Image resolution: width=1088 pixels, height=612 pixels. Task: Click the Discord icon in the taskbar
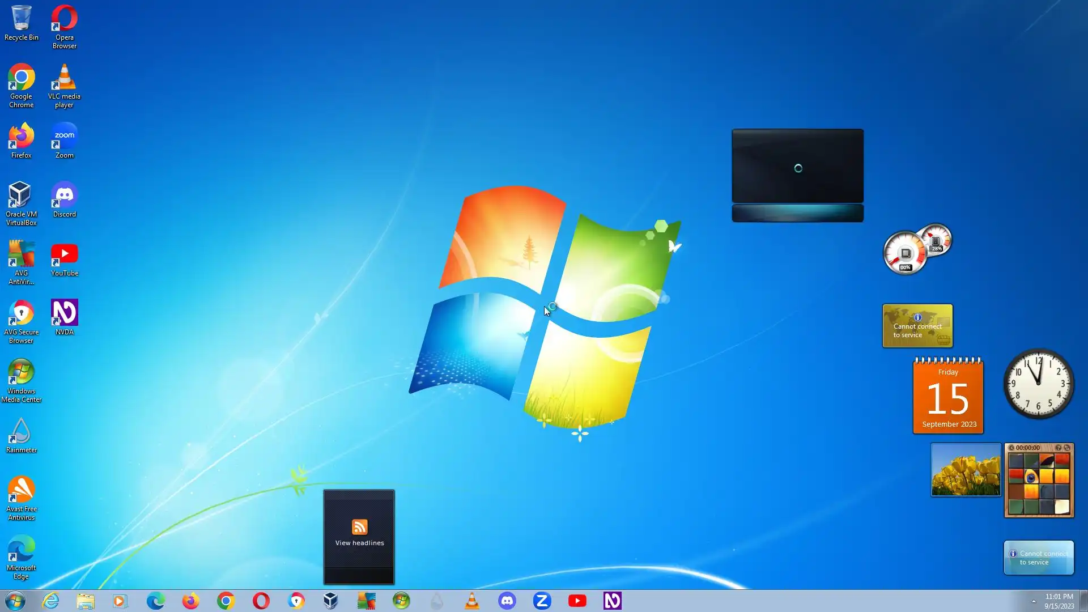coord(507,601)
